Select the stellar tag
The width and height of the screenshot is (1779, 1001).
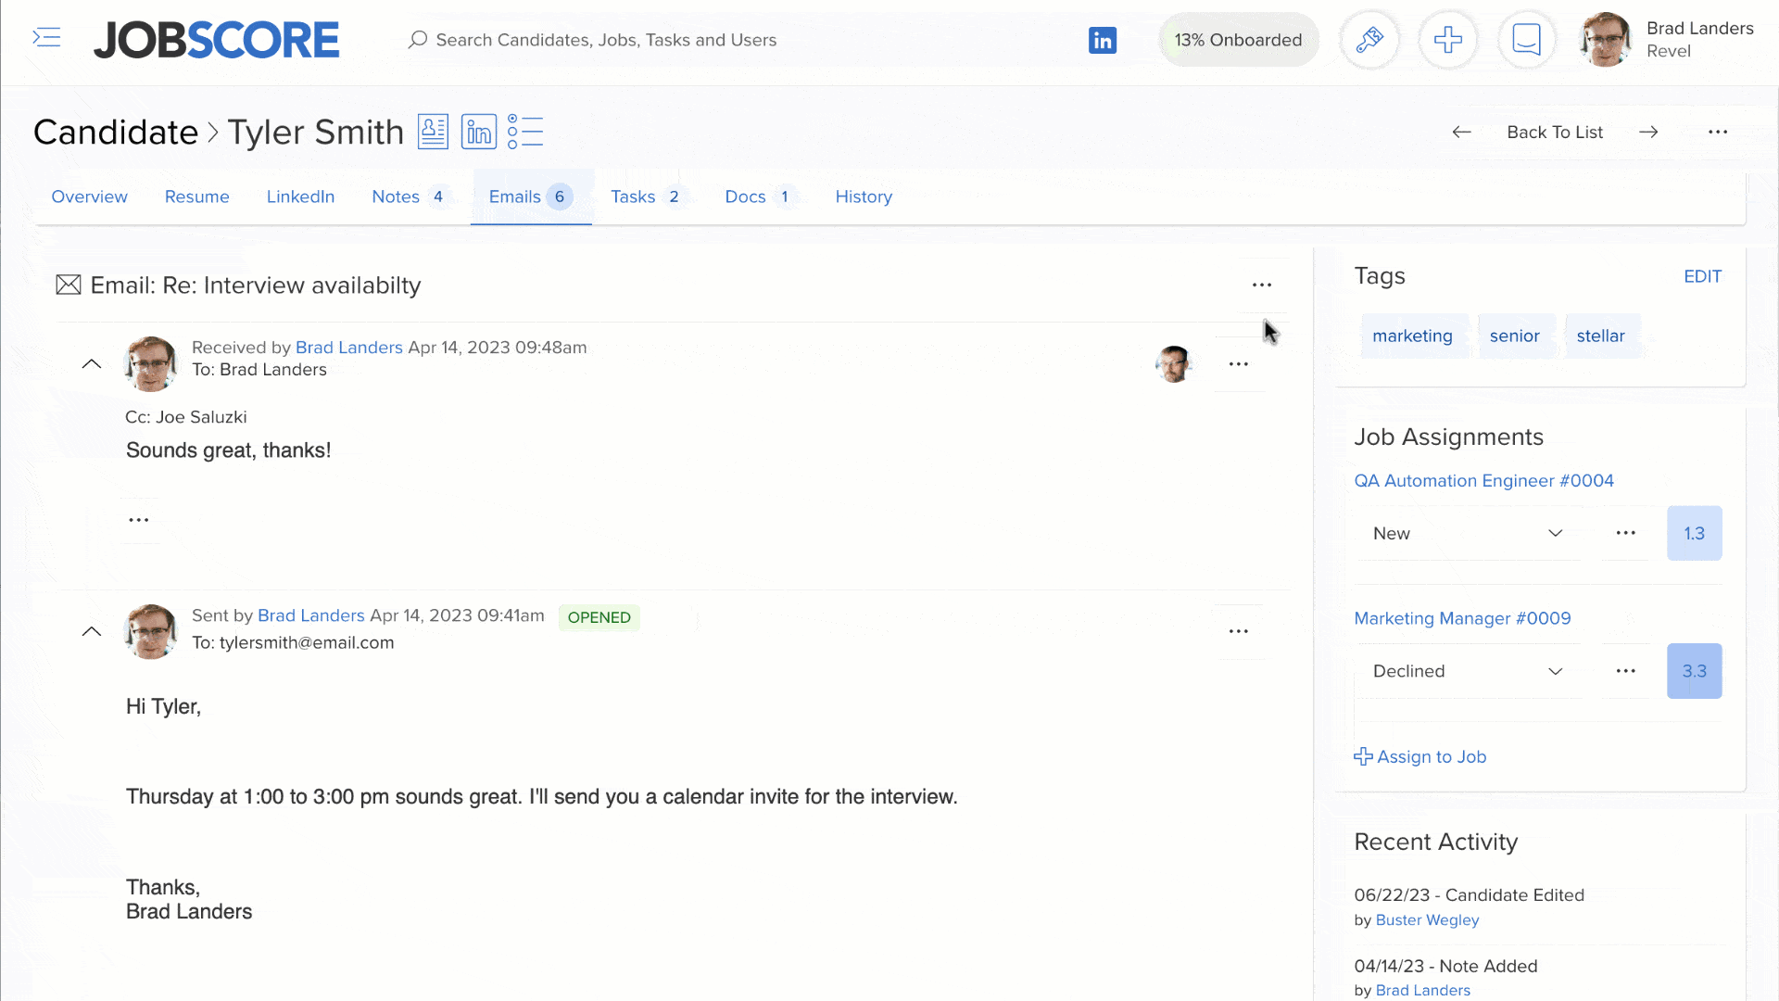[x=1601, y=336]
